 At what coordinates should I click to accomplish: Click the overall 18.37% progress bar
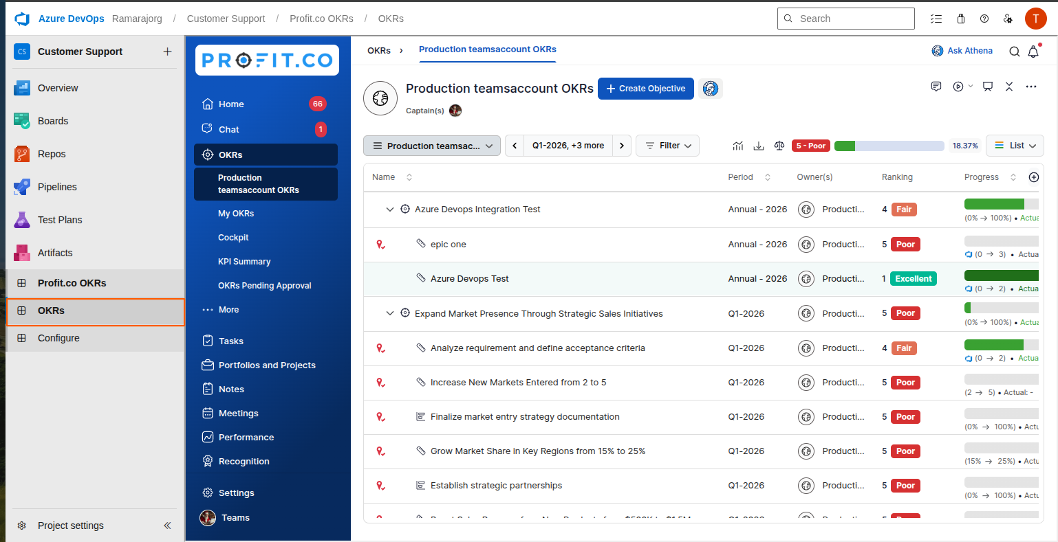coord(889,146)
